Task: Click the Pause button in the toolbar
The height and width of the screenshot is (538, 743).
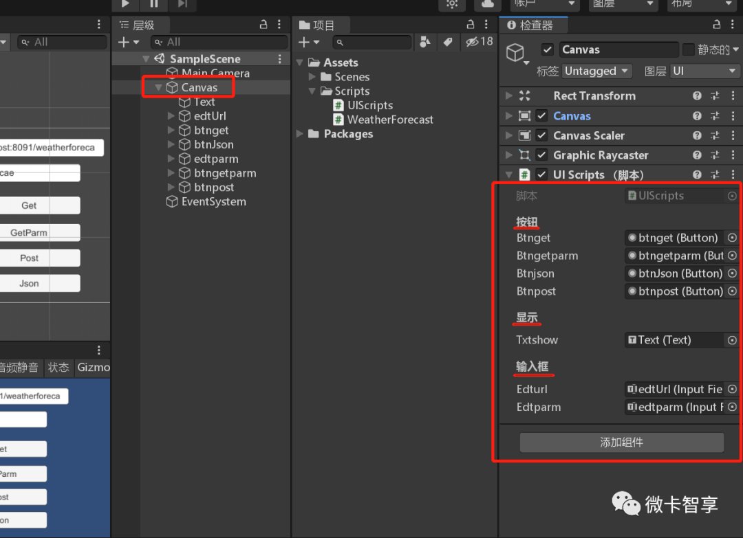Action: click(x=153, y=5)
